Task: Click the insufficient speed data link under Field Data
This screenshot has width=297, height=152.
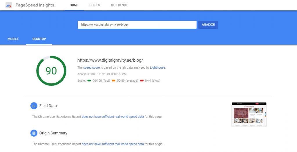Action: coord(113,117)
